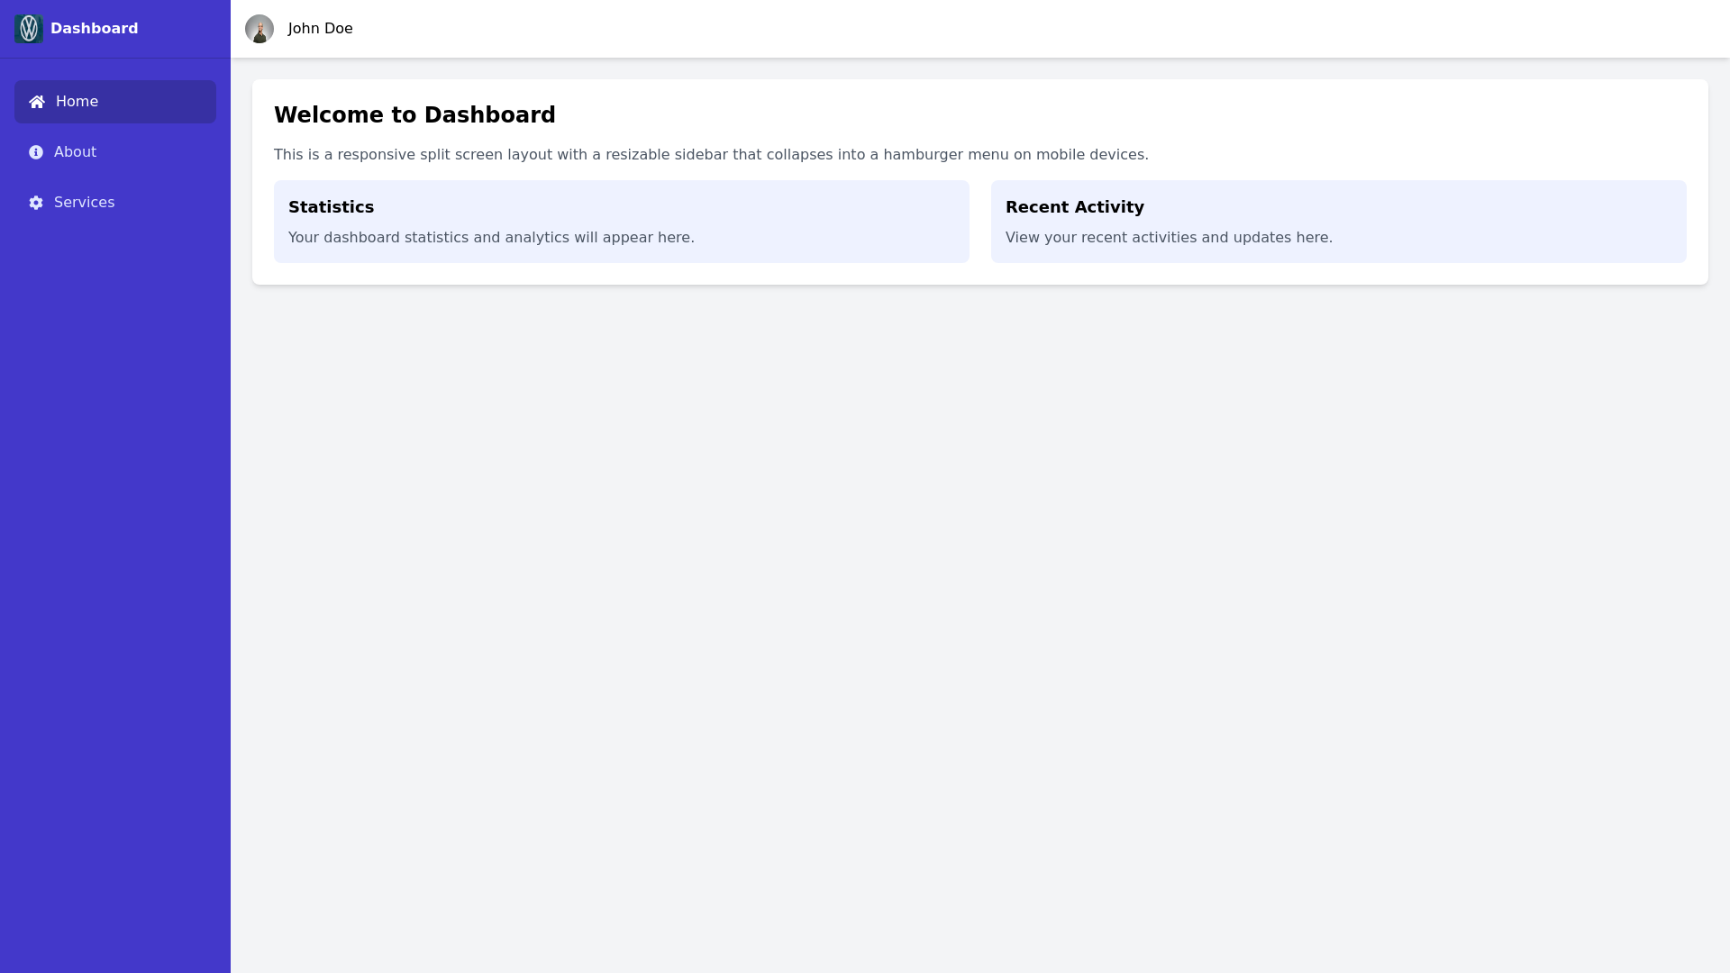Image resolution: width=1730 pixels, height=973 pixels.
Task: Click the Recent Activity description text
Action: coord(1169,238)
